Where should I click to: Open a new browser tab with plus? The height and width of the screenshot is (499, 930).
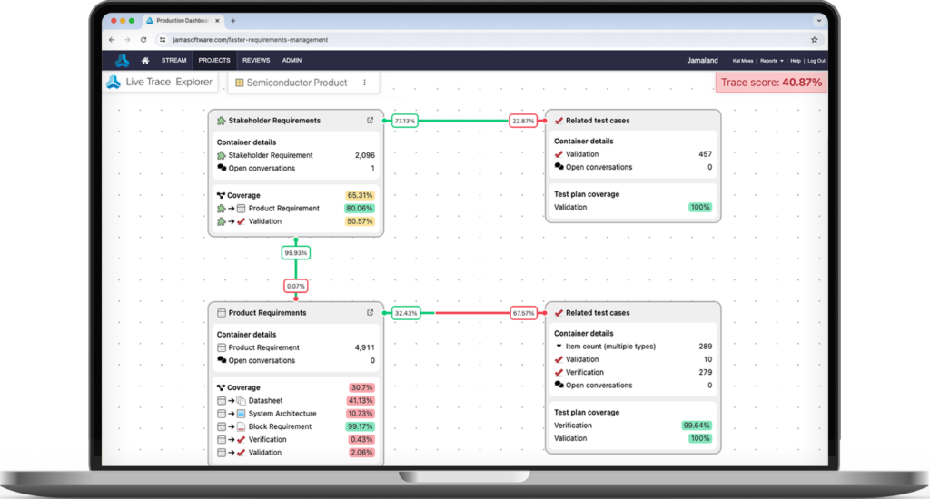[233, 21]
